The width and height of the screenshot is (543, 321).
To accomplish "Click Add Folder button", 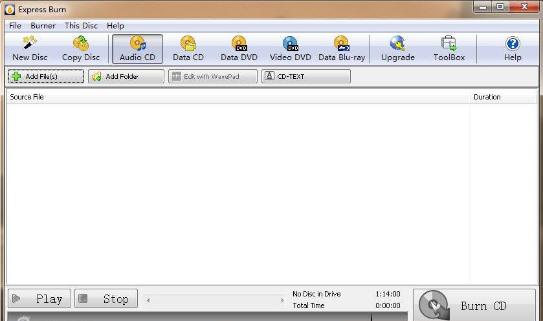I will (x=126, y=76).
